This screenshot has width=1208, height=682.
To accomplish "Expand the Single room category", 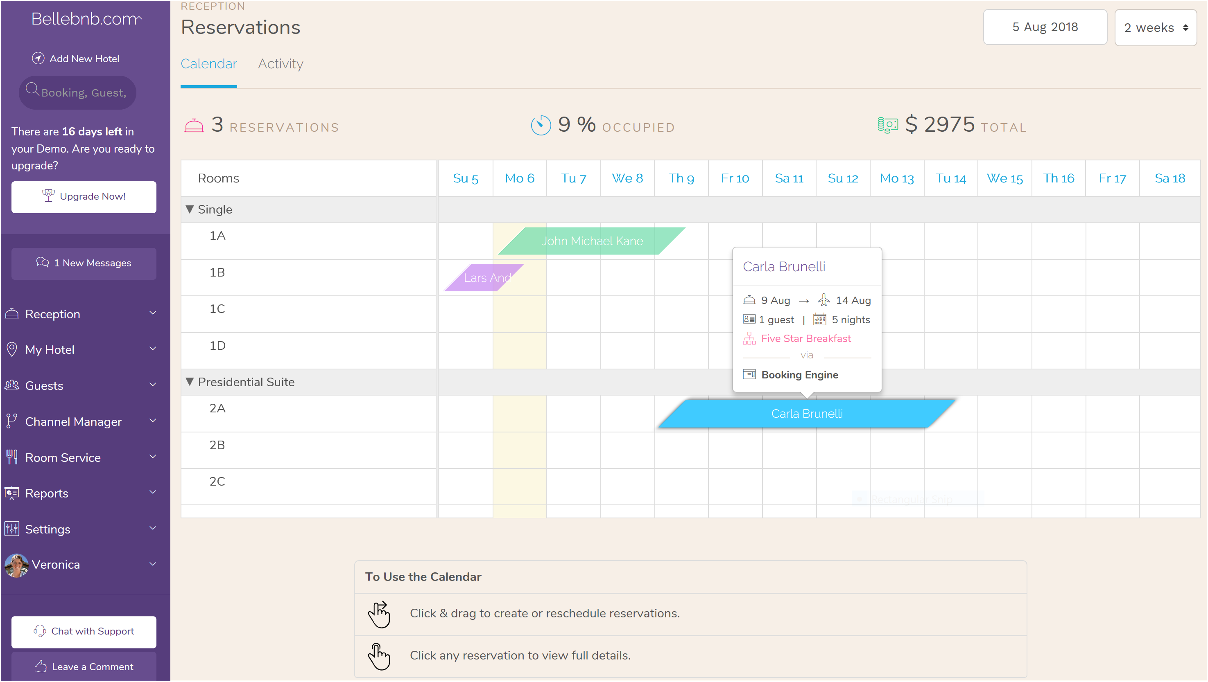I will click(x=190, y=209).
